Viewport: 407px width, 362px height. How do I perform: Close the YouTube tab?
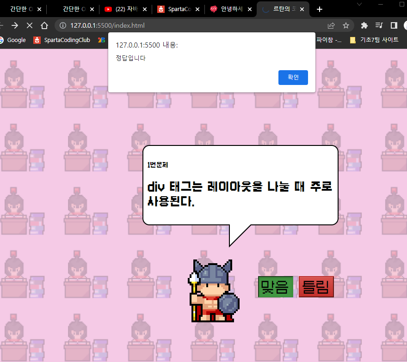pos(145,9)
